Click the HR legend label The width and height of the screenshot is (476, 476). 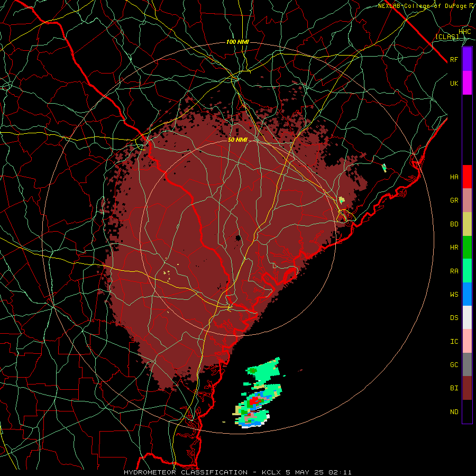454,248
